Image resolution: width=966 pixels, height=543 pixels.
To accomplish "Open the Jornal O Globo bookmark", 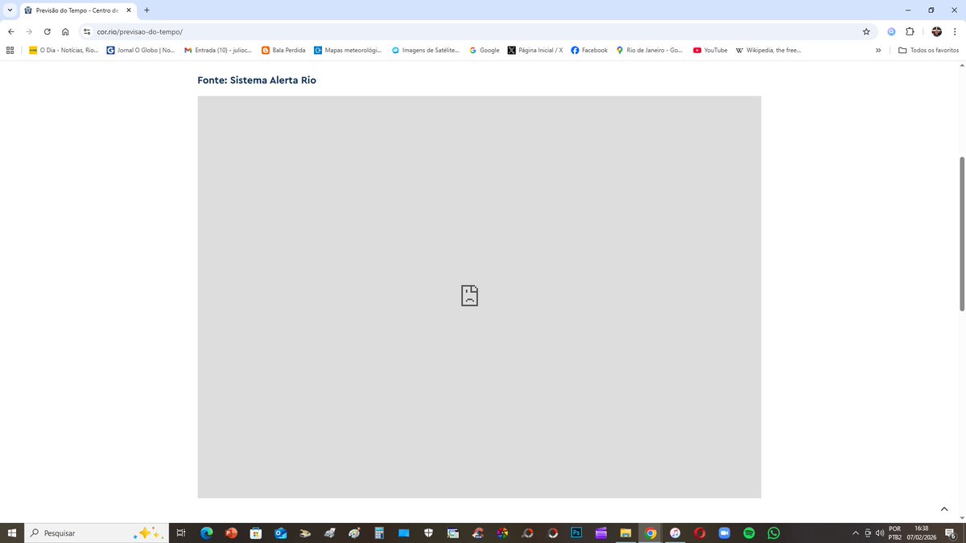I will tap(141, 50).
